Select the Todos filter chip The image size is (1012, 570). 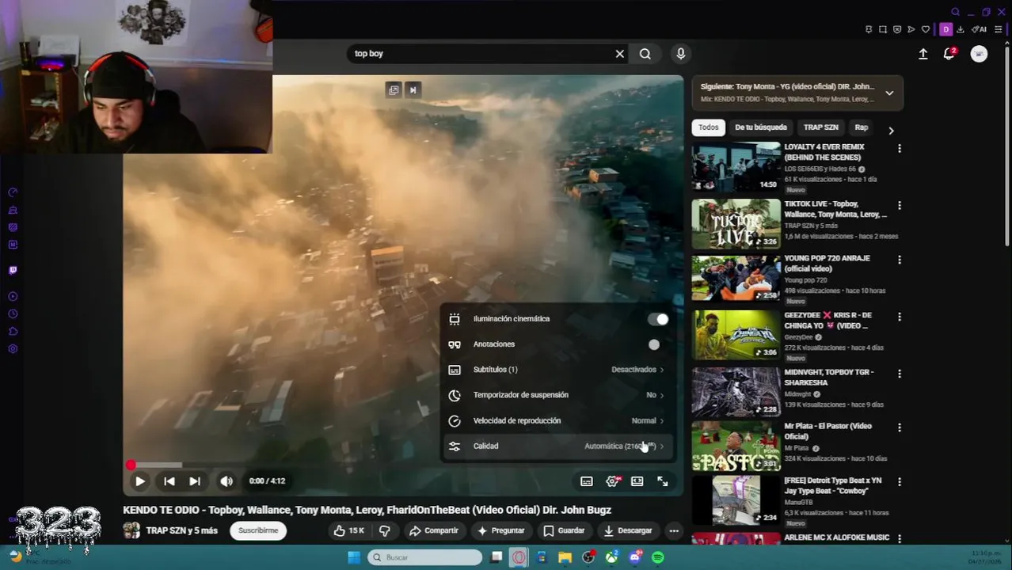[x=709, y=127]
